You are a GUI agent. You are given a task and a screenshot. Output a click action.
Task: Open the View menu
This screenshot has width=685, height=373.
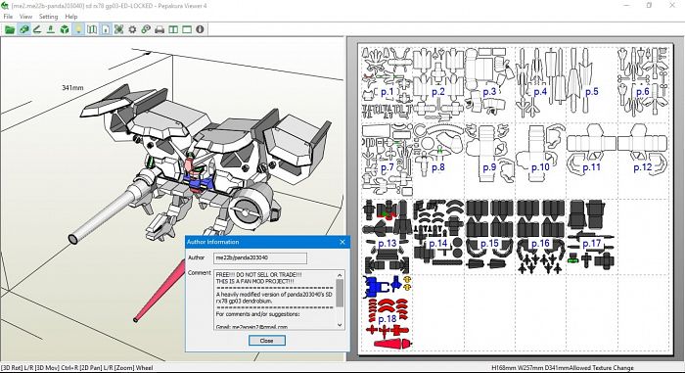coord(25,17)
